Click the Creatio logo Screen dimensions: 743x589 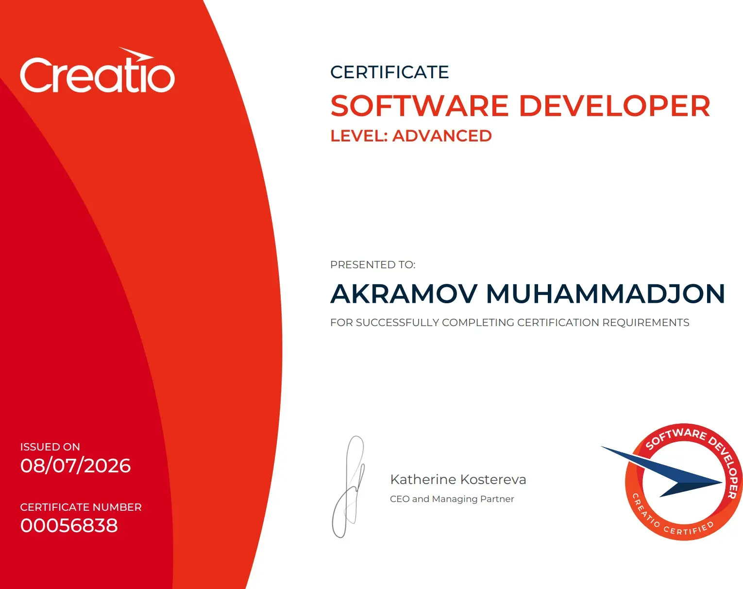pyautogui.click(x=97, y=70)
